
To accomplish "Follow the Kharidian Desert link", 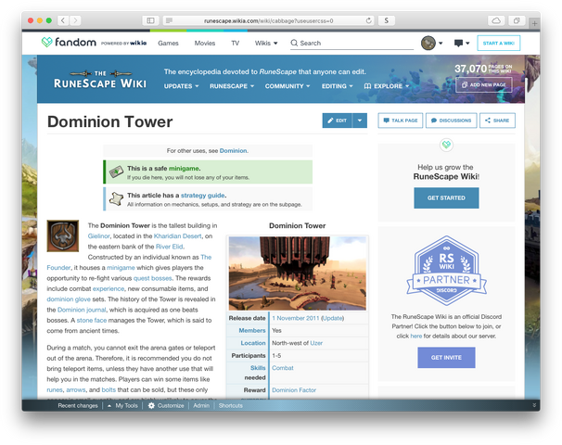I will (177, 236).
